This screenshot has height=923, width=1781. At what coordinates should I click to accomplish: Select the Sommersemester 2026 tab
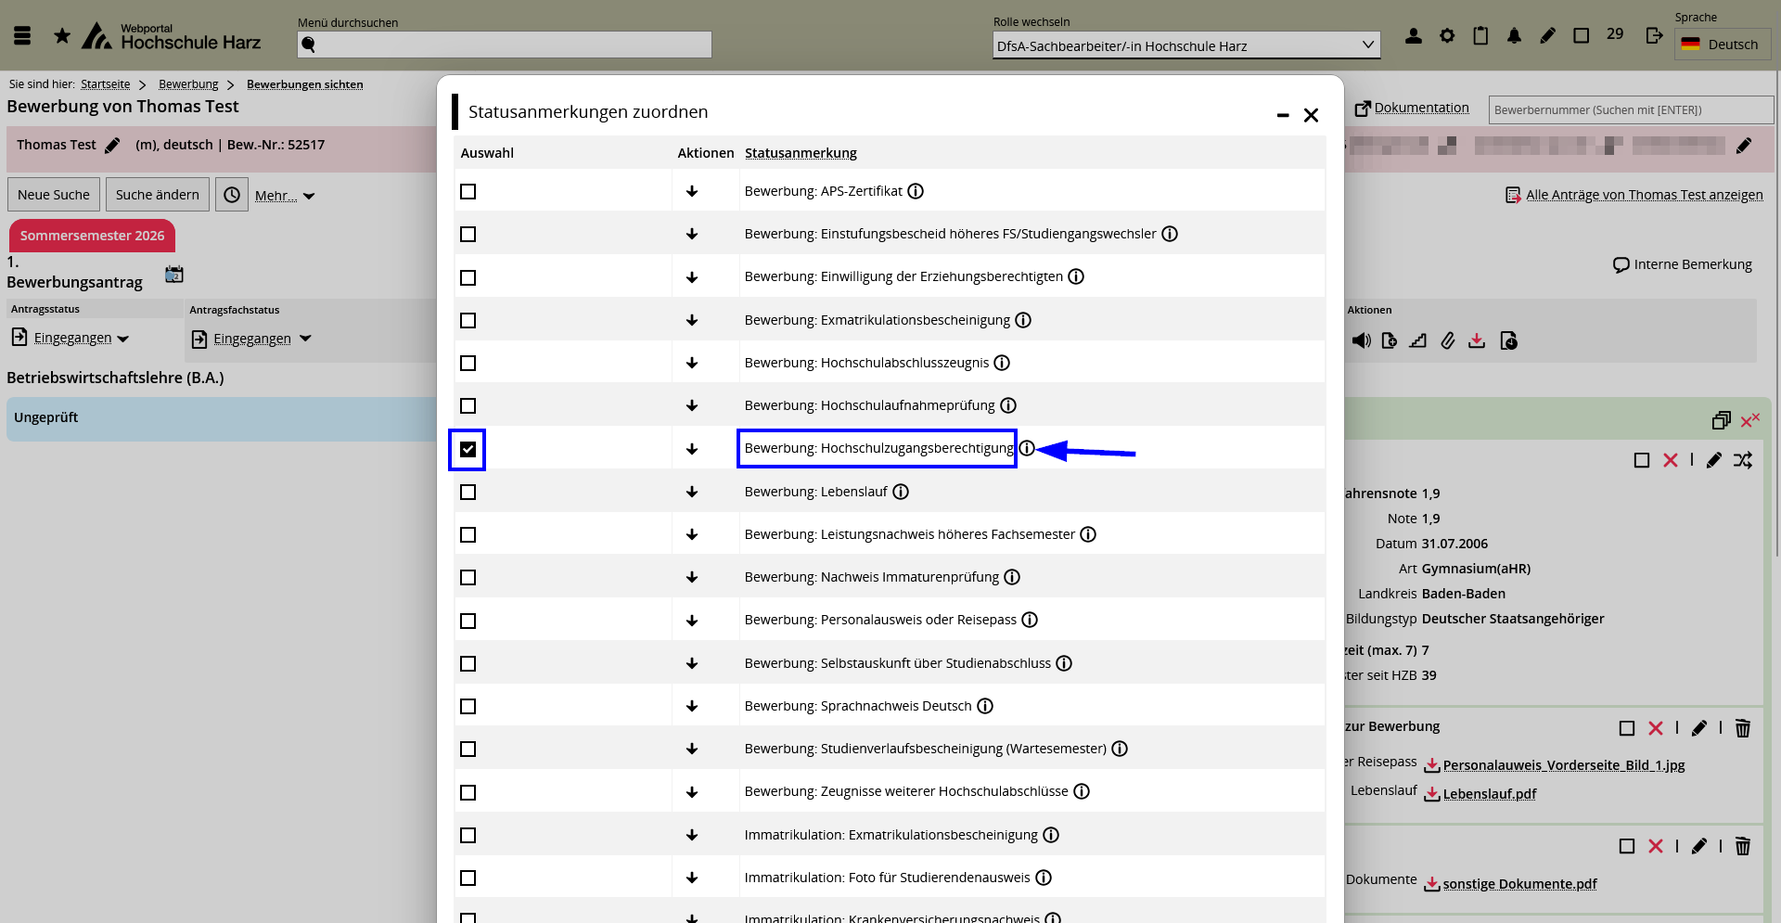point(92,236)
